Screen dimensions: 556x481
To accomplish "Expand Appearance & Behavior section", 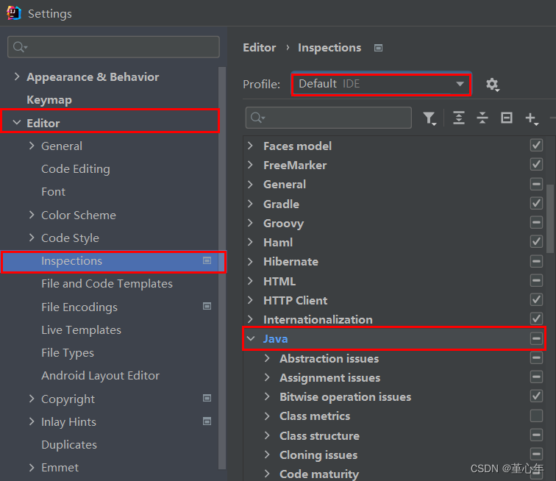I will pos(17,76).
